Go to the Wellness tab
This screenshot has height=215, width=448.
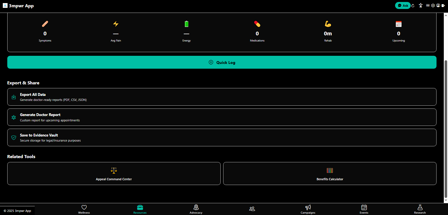click(x=84, y=209)
